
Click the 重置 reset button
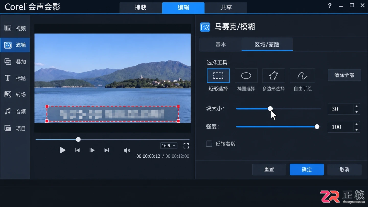(269, 169)
